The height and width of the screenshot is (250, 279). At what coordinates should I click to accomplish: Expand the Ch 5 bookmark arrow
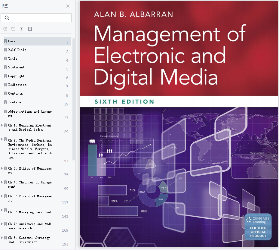(x=2, y=196)
